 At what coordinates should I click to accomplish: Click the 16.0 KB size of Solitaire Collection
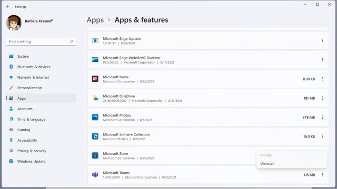pyautogui.click(x=309, y=136)
